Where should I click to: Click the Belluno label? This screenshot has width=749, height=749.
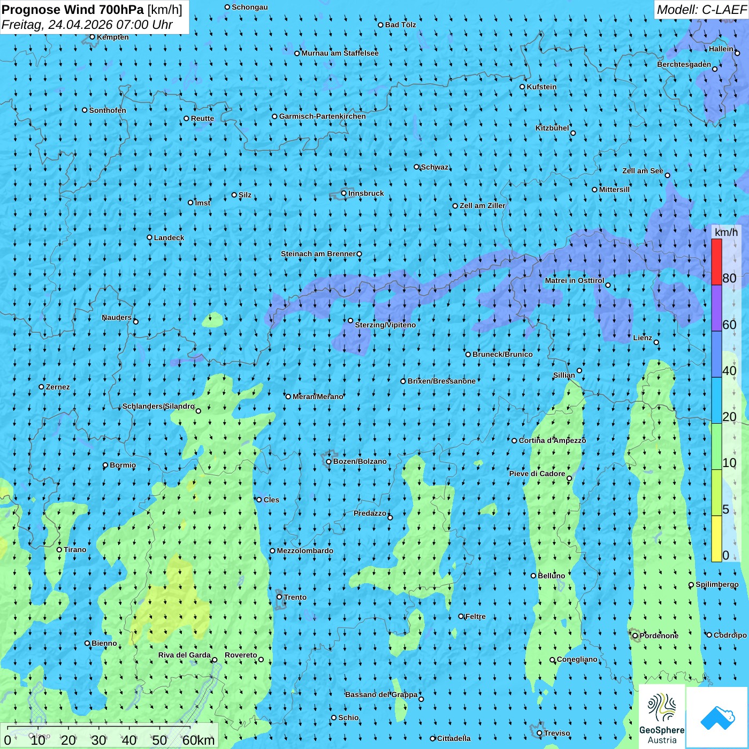tap(551, 576)
